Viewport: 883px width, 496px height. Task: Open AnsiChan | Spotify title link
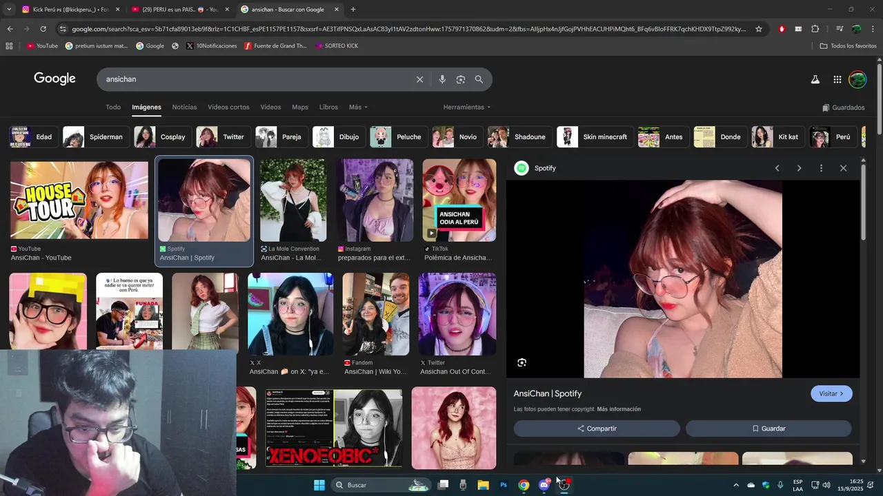[x=548, y=394]
